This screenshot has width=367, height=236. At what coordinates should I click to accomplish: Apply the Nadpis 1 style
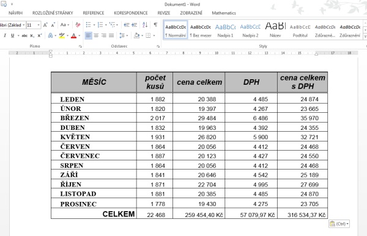tap(225, 30)
